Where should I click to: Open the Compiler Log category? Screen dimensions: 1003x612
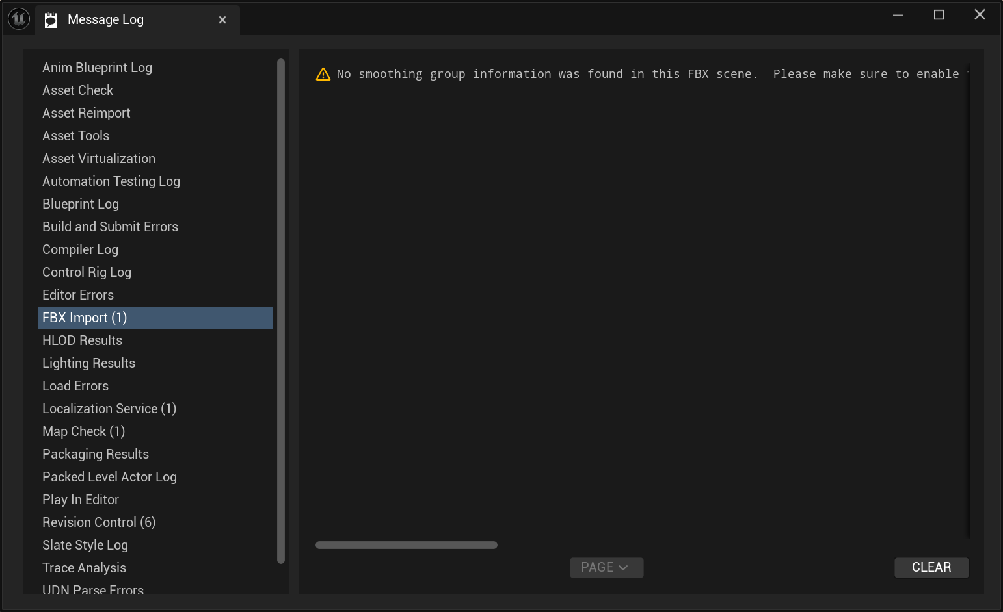[80, 249]
